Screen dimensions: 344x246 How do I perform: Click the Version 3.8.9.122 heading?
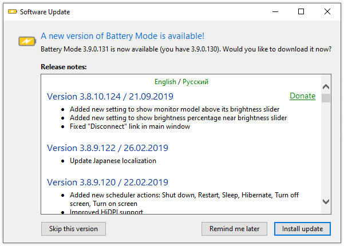(x=108, y=148)
